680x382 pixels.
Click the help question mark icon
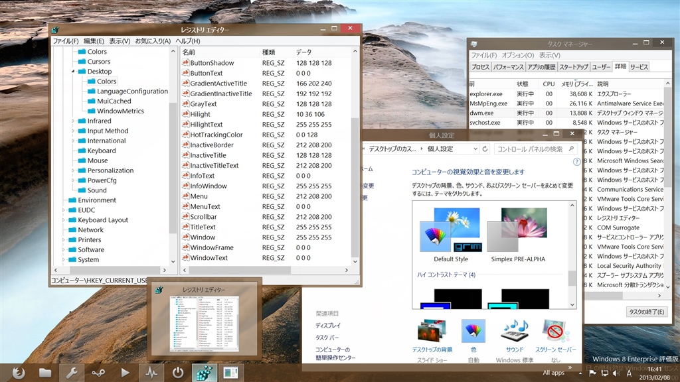click(x=576, y=162)
